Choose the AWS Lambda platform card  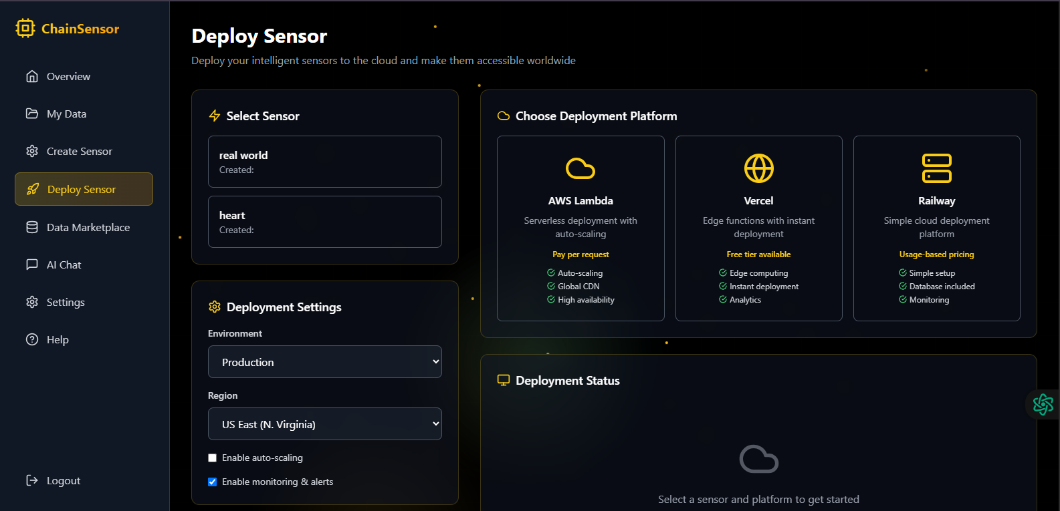point(580,228)
